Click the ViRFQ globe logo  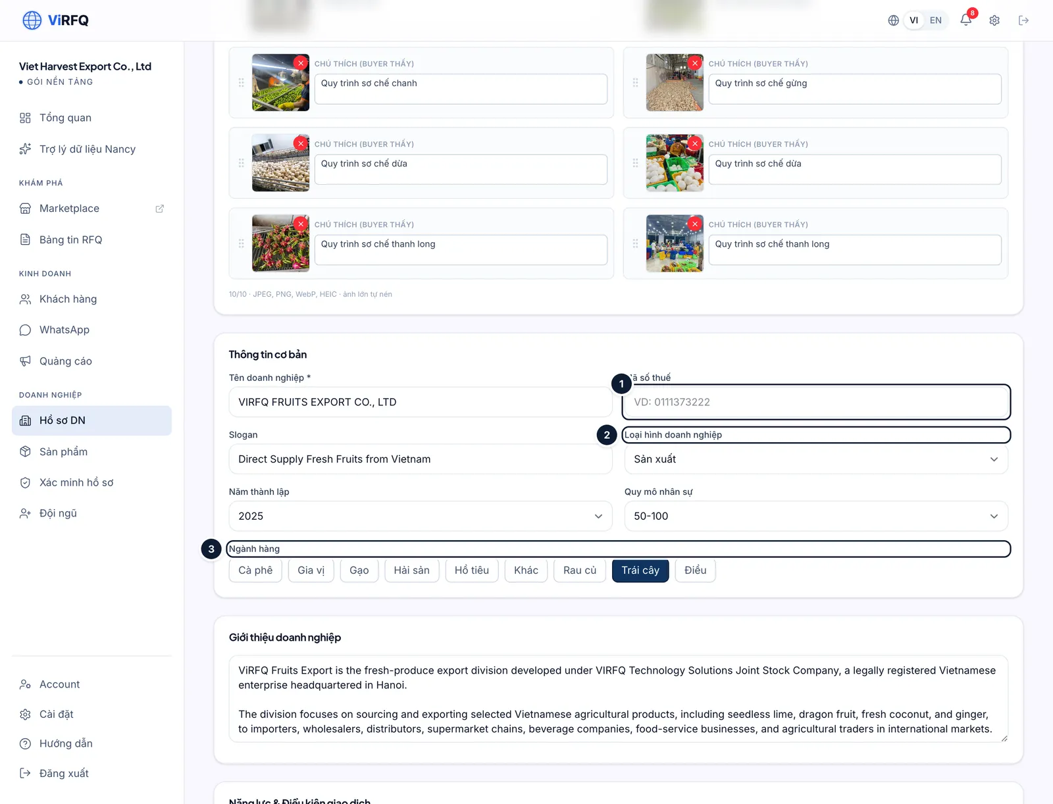pyautogui.click(x=32, y=20)
